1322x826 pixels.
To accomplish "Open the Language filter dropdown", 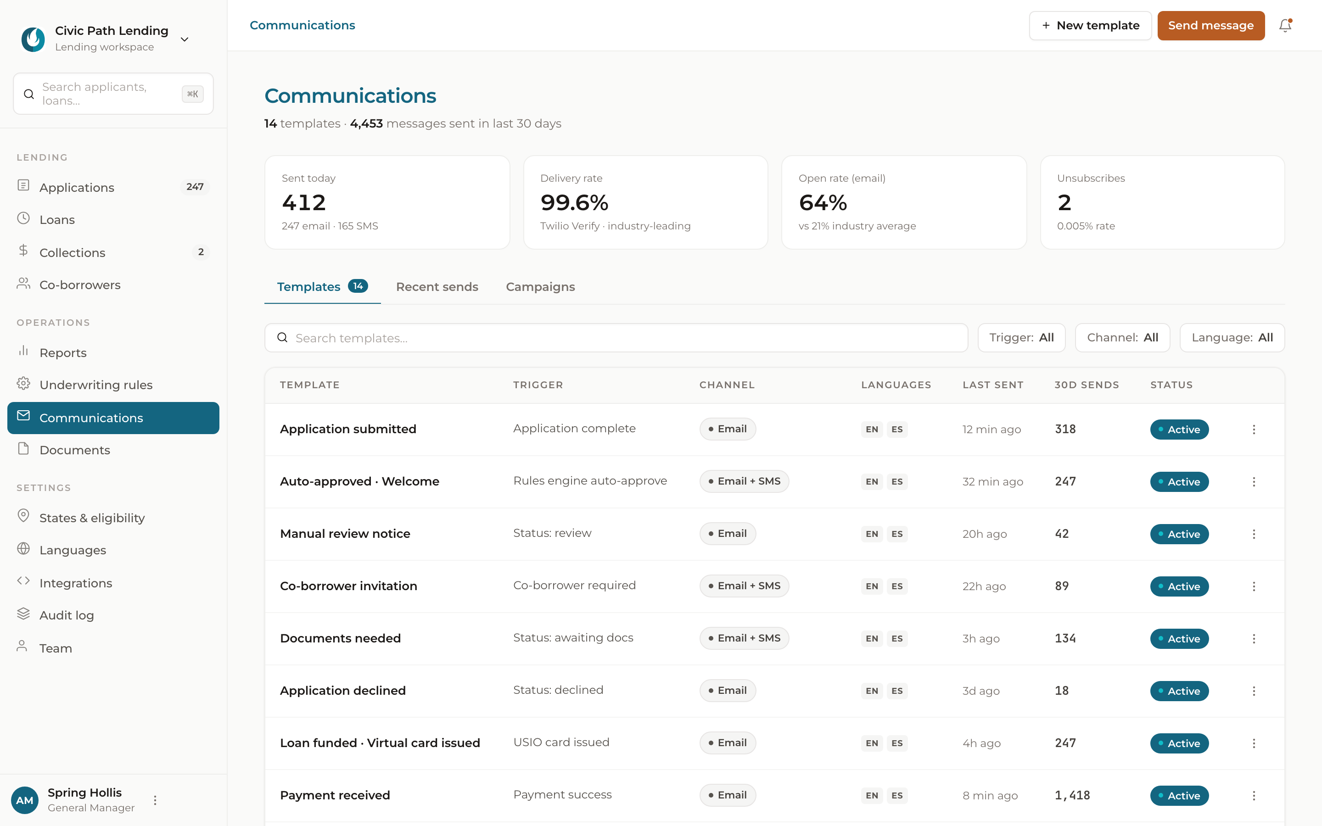I will [x=1232, y=338].
